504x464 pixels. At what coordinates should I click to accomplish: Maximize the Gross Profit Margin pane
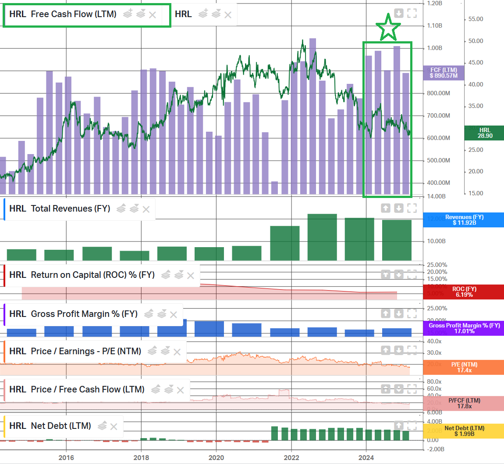[412, 313]
